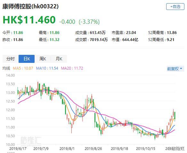Open the 月K monthly chart tab
The height and width of the screenshot is (153, 187).
(59, 59)
